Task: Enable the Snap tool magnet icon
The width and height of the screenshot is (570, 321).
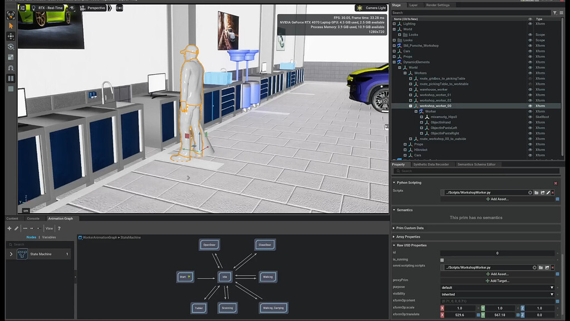Action: click(10, 68)
